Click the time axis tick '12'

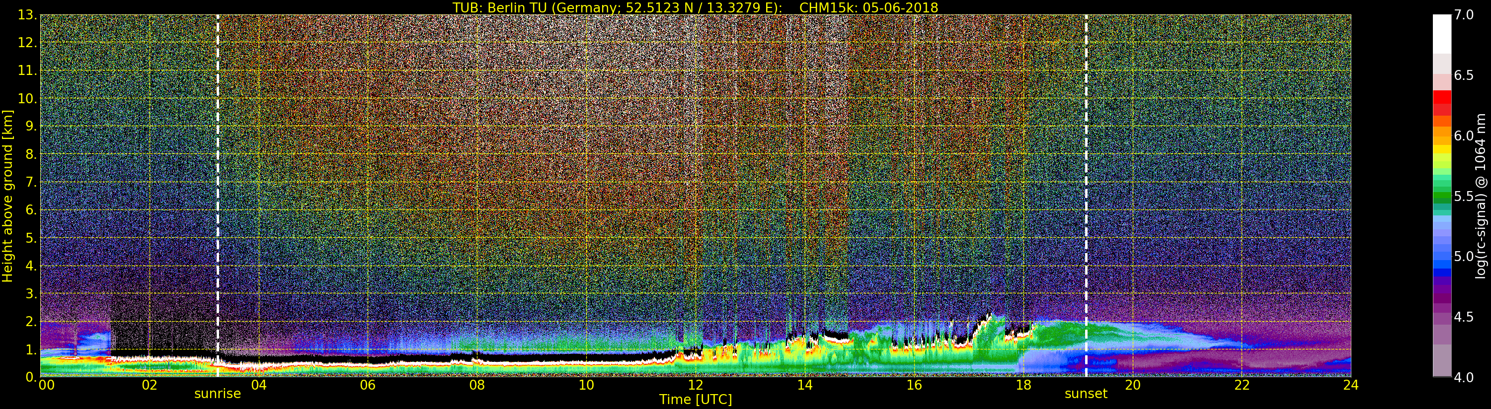click(x=696, y=385)
